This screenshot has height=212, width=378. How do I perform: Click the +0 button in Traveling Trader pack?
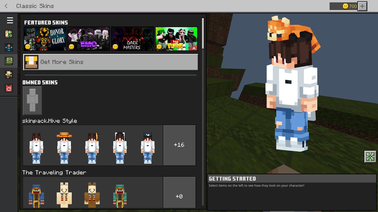[179, 193]
